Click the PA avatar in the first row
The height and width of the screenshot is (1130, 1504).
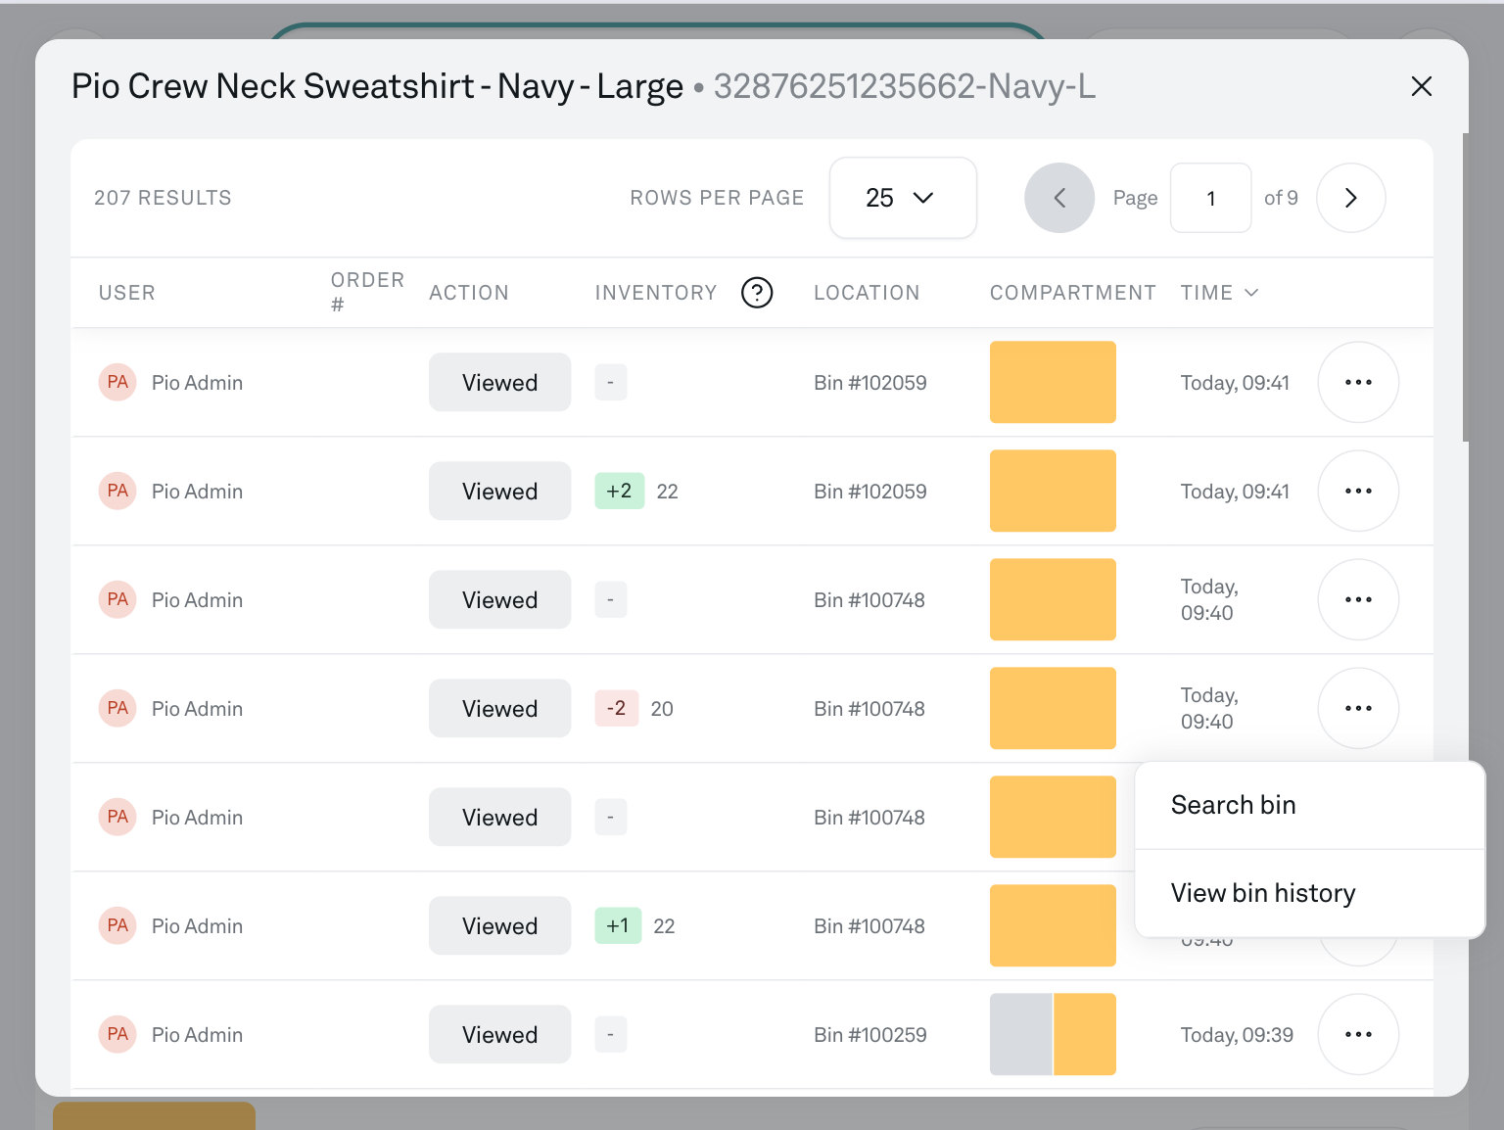(117, 382)
